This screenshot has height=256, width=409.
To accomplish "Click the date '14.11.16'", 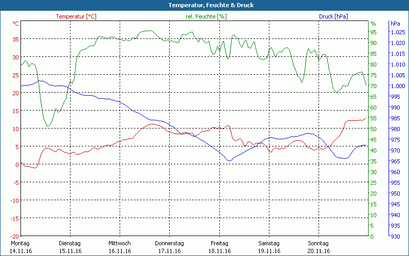I will click(x=20, y=251).
